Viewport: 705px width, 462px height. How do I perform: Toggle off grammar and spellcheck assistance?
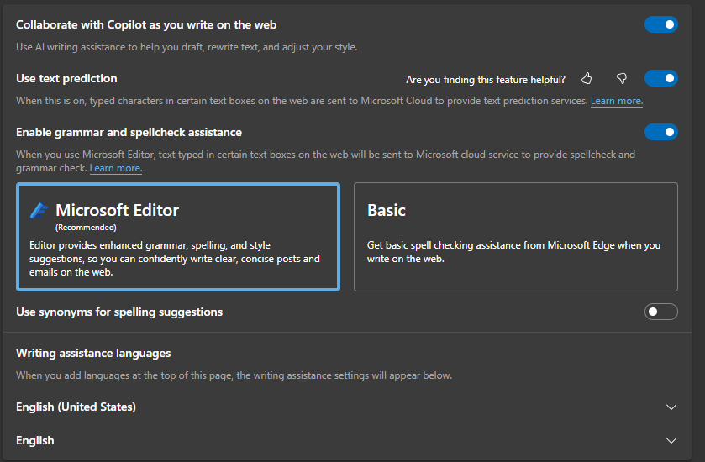tap(661, 132)
